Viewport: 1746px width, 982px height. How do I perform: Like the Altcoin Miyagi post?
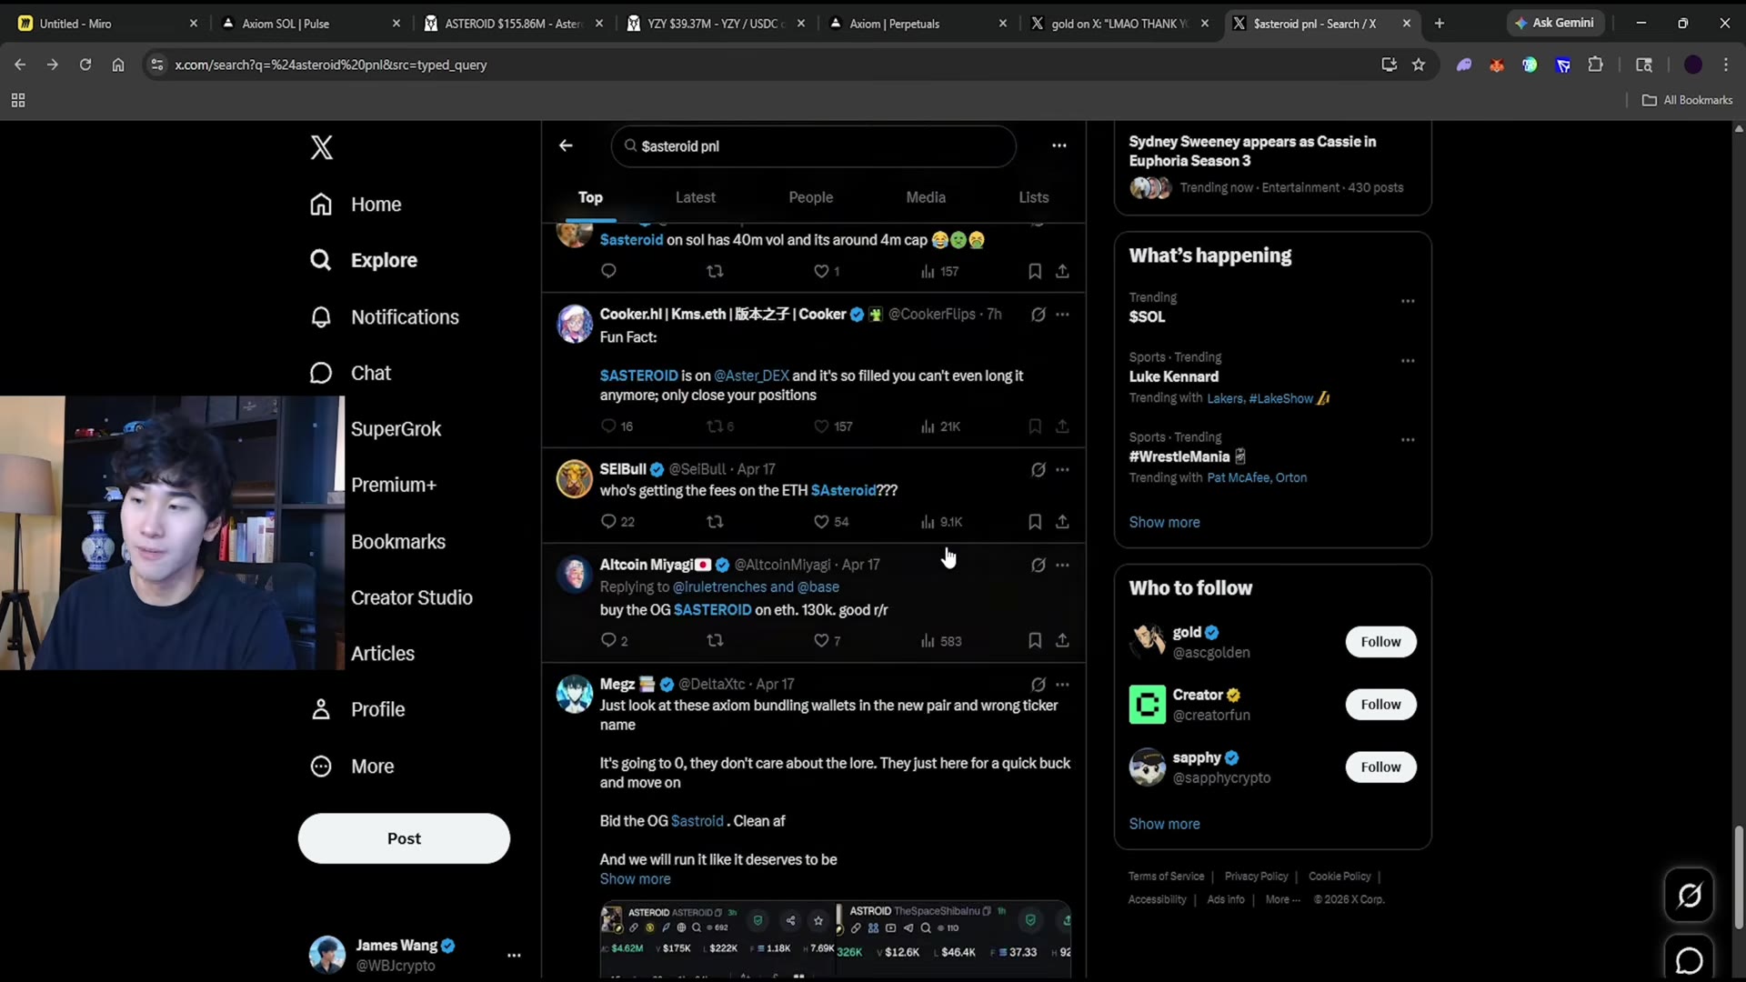(x=821, y=641)
